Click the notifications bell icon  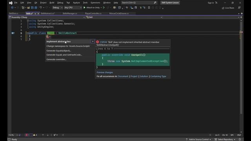[x=240, y=139]
